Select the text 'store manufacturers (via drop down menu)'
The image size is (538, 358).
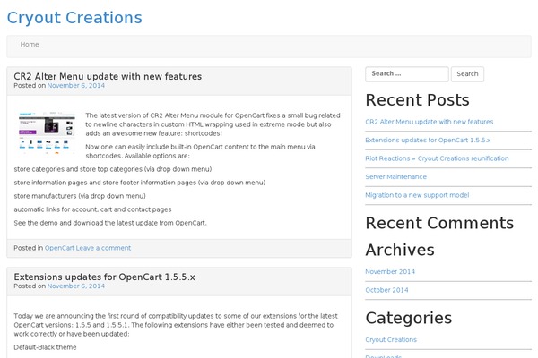click(80, 196)
